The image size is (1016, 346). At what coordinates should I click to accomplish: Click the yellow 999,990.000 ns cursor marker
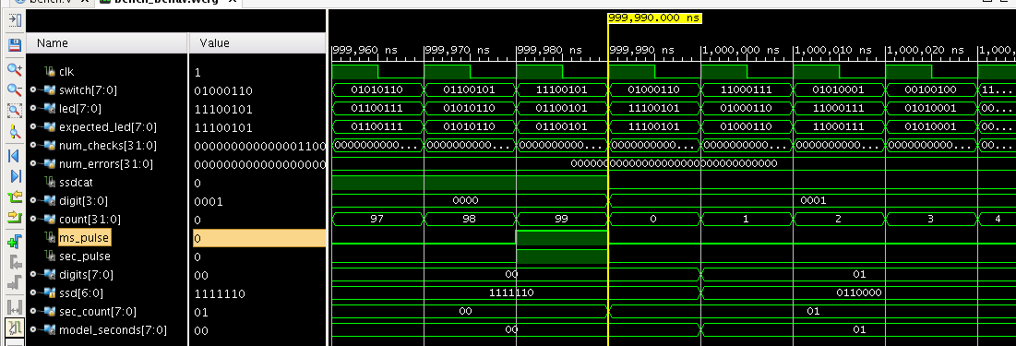[654, 18]
